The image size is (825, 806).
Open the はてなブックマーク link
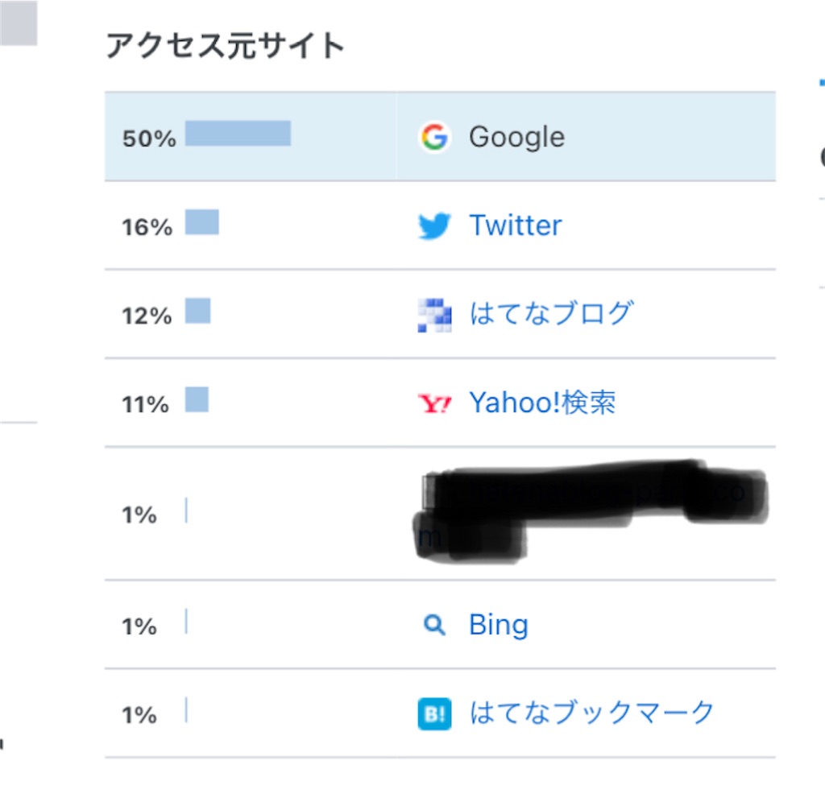coord(591,713)
